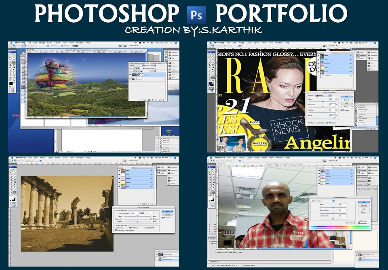Click flag input menu in sepia ruins screenshot
This screenshot has height=270, width=388.
(x=152, y=158)
